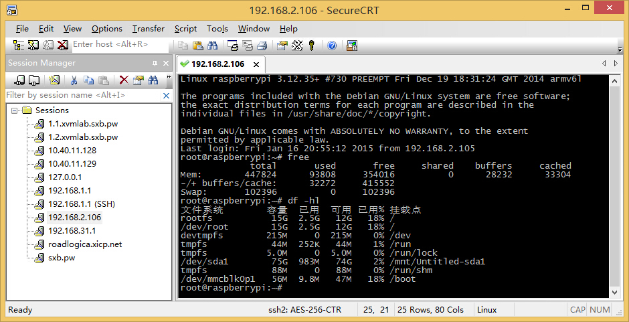This screenshot has width=629, height=322.
Task: Collapse the Sessions folder tree node
Action: [14, 110]
